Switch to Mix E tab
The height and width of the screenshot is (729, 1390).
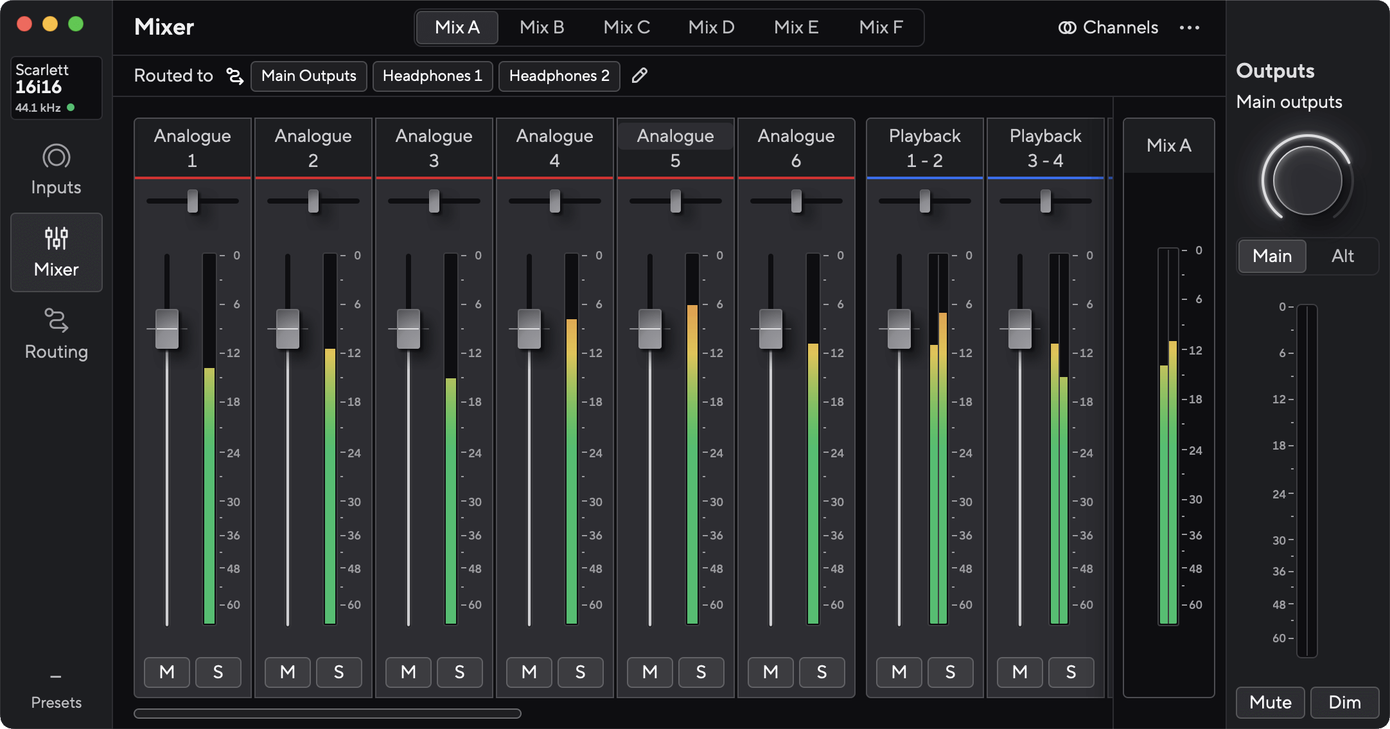(796, 28)
